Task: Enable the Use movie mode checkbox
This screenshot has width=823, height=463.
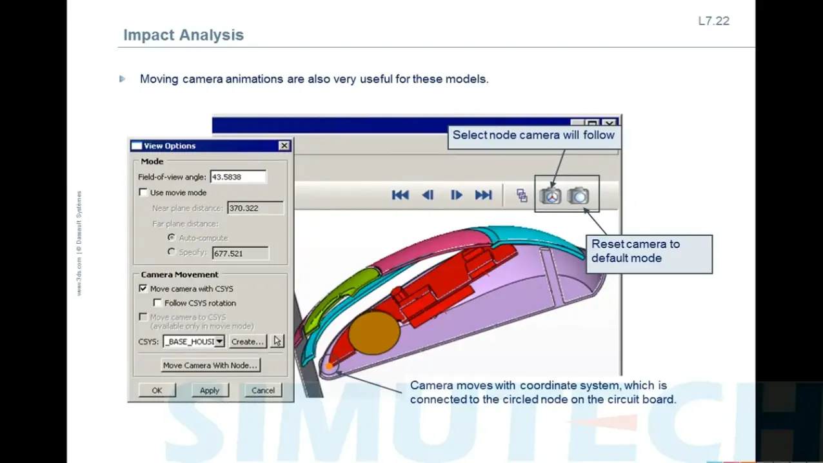Action: coord(143,192)
